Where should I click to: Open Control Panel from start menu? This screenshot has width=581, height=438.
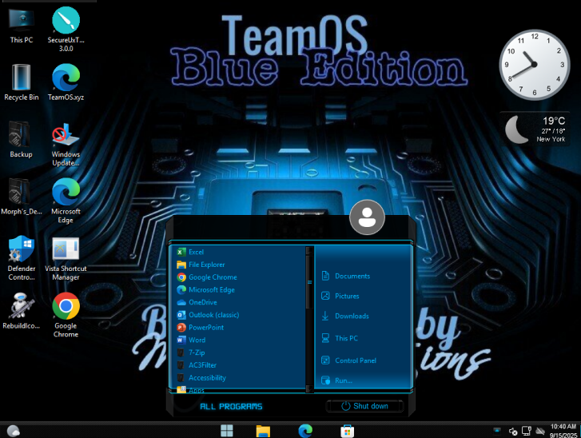coord(348,360)
